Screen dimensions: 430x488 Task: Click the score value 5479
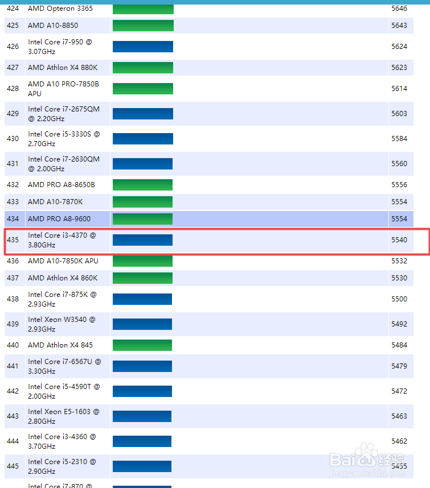coord(399,366)
